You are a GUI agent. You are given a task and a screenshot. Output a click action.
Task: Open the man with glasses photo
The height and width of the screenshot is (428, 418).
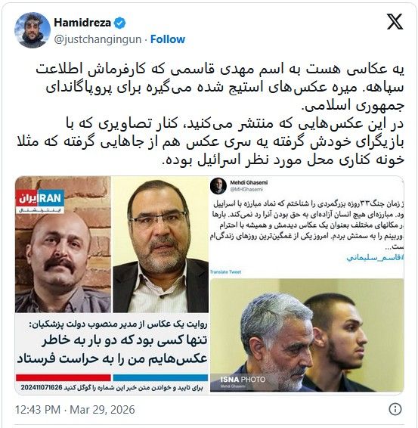click(161, 244)
